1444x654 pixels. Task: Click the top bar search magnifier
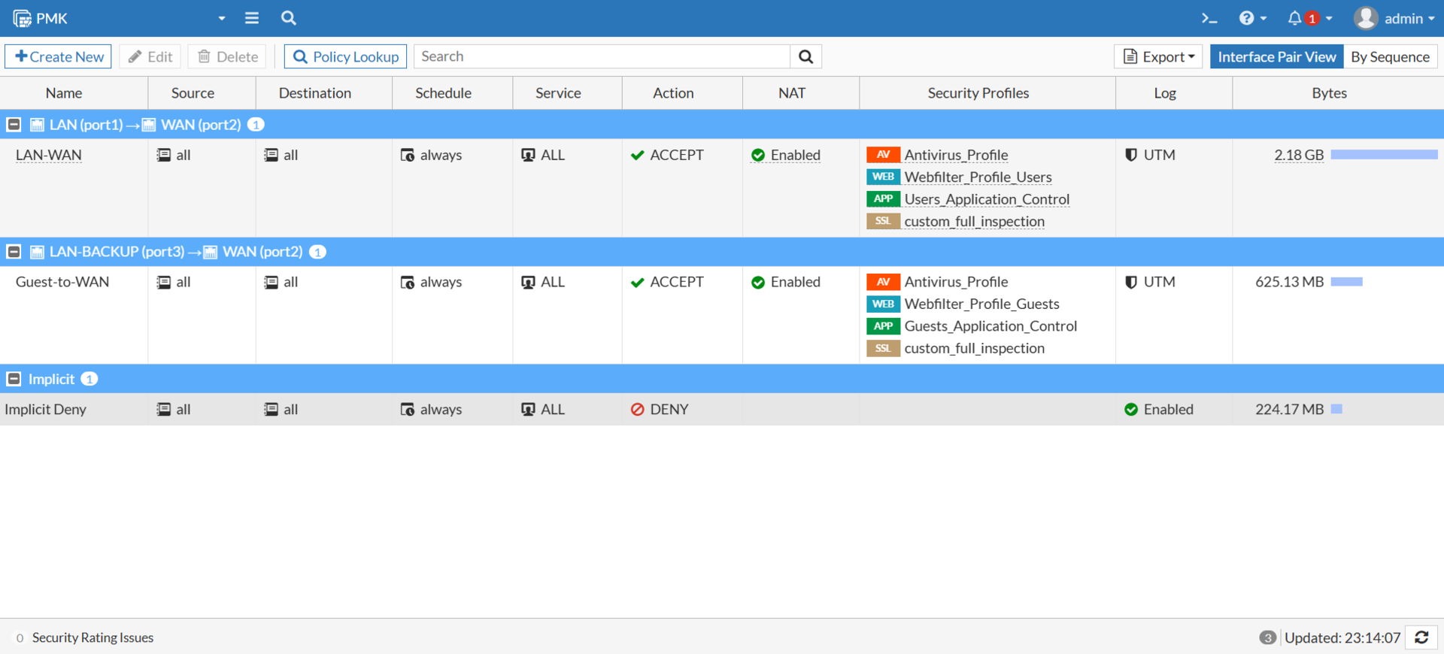coord(288,18)
